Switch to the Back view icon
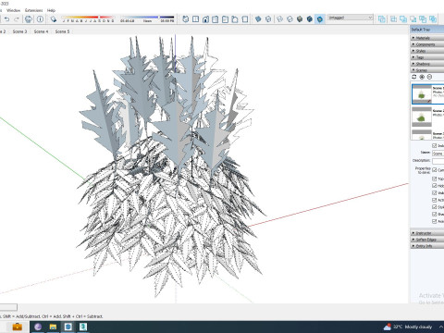The height and width of the screenshot is (333, 444). pyautogui.click(x=225, y=19)
